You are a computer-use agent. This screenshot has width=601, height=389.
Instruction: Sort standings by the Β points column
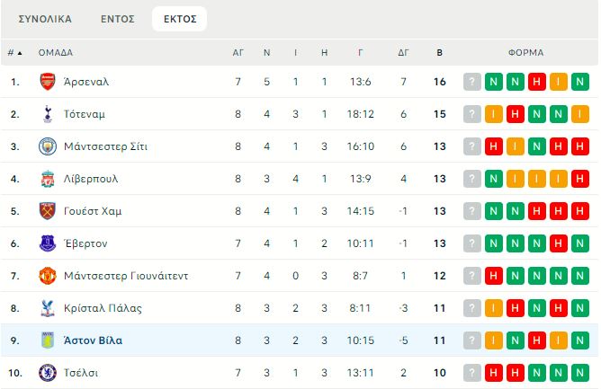[x=439, y=53]
